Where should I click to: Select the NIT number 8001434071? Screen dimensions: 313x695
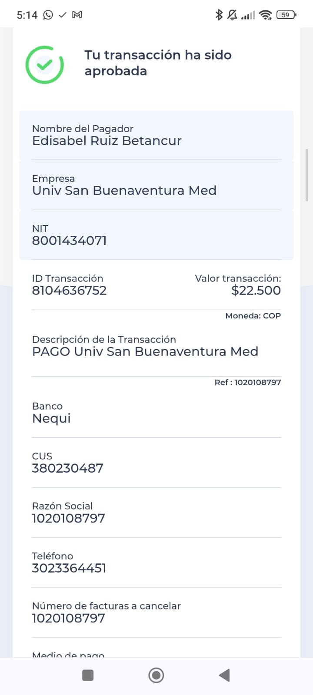coord(69,241)
